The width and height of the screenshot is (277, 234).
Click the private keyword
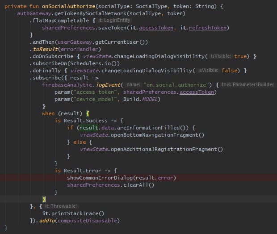click(15, 6)
